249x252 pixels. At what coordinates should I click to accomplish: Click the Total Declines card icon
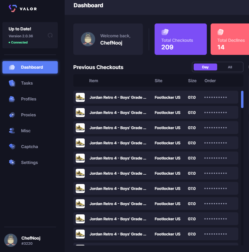point(220,32)
